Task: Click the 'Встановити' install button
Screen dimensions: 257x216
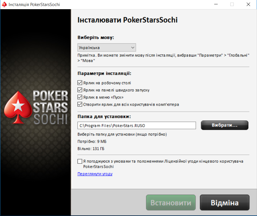Action: 171,203
